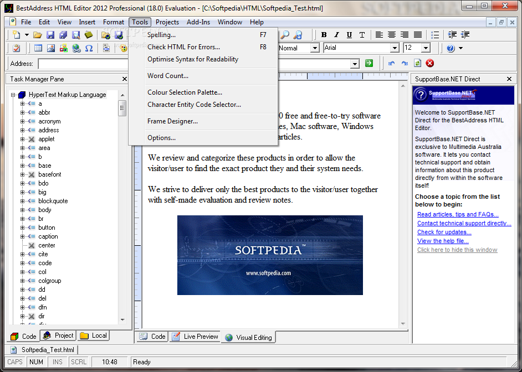The width and height of the screenshot is (522, 372).
Task: Switch to the Local tab
Action: (94, 335)
